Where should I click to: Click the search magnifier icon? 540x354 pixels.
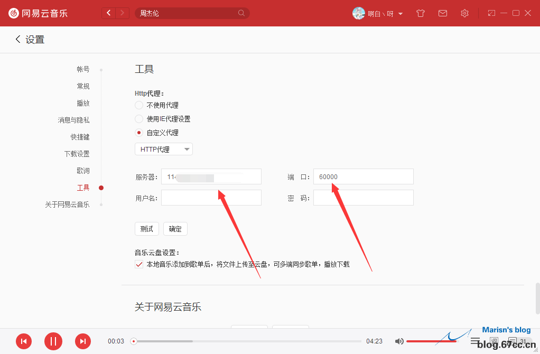coord(241,13)
